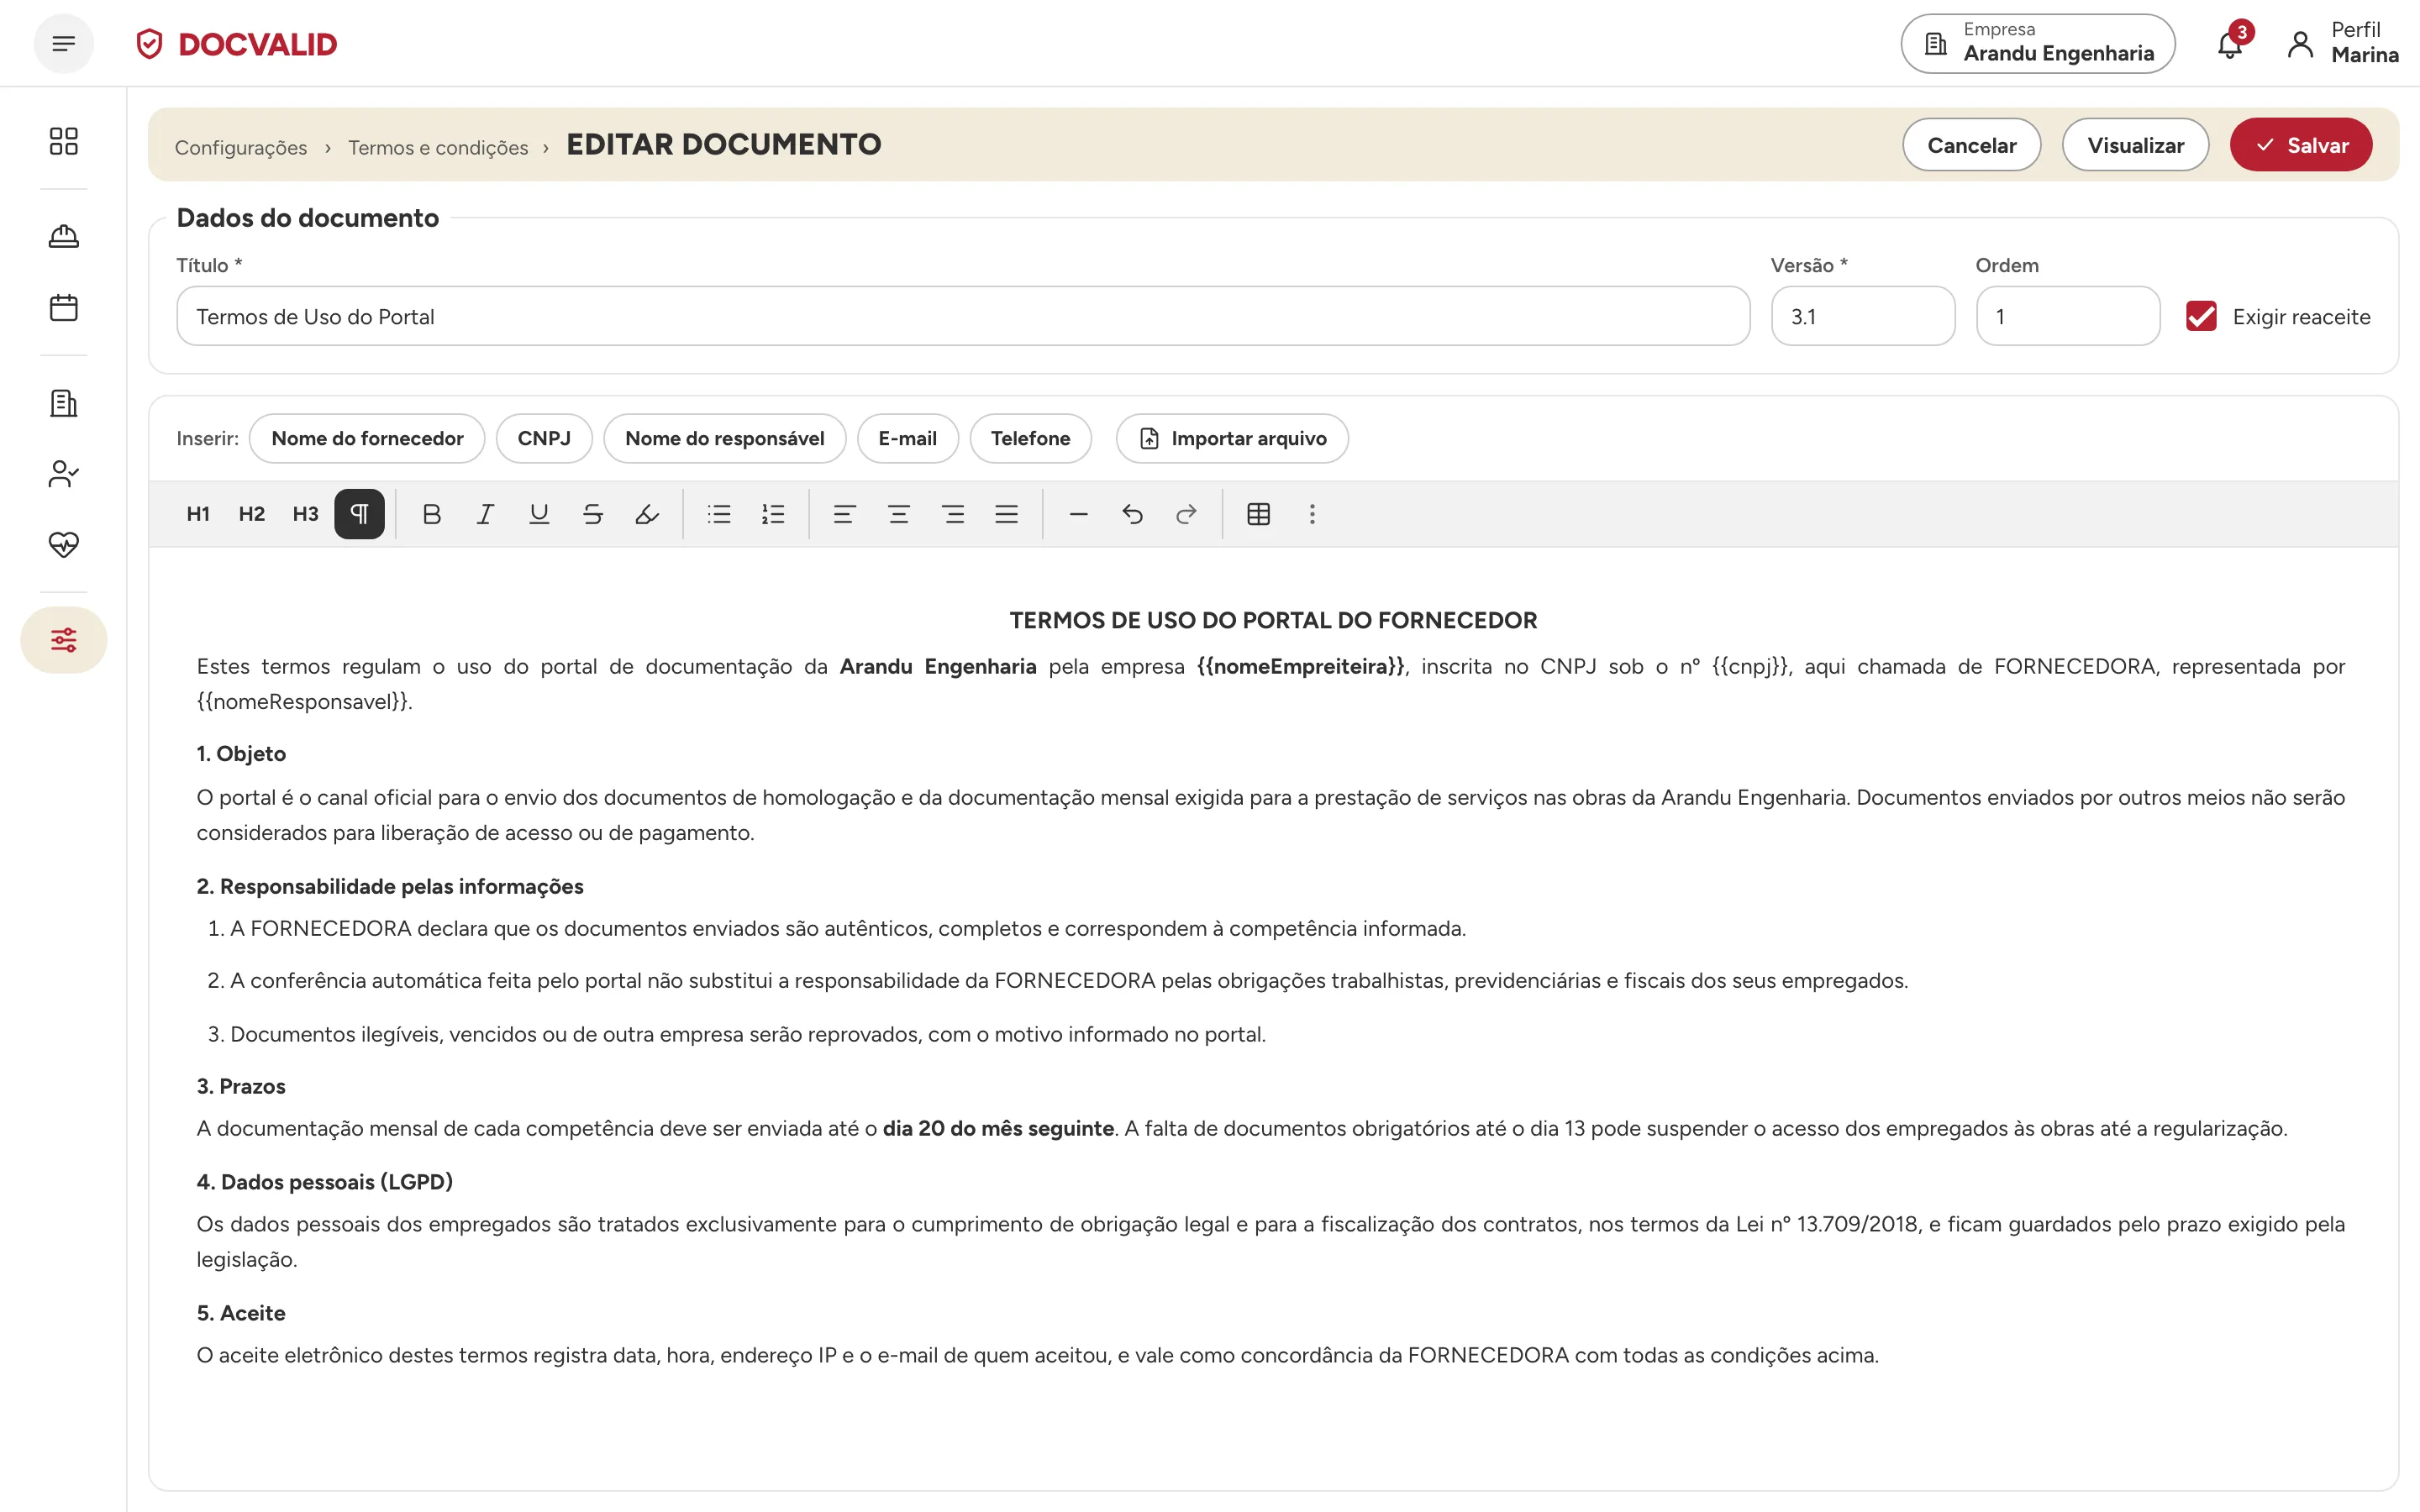Apply underline formatting

539,514
